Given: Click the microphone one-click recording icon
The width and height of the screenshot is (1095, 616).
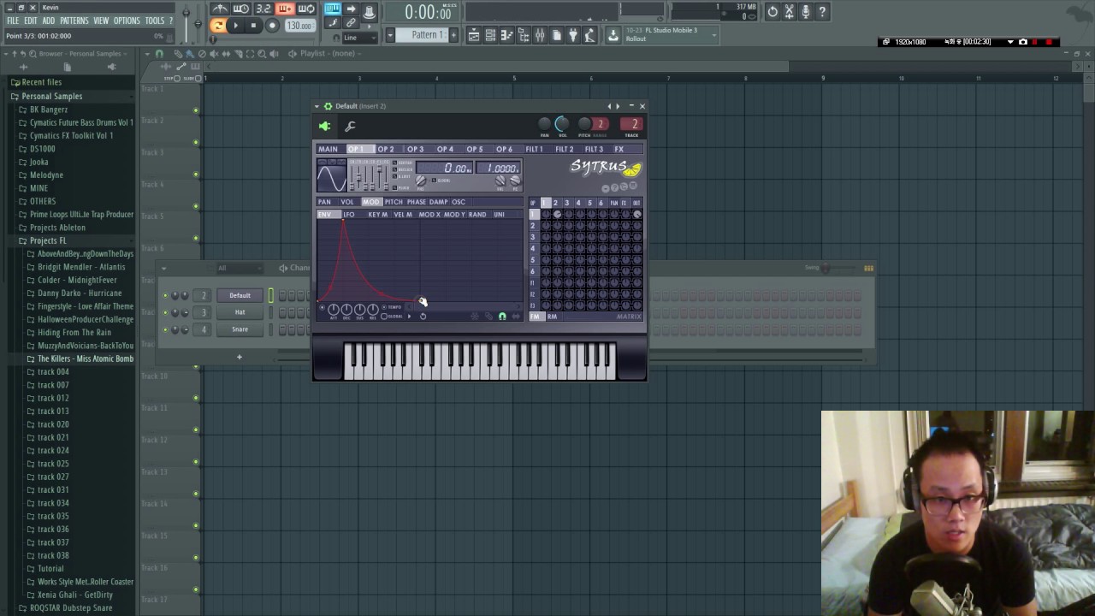Looking at the screenshot, I should tap(806, 12).
